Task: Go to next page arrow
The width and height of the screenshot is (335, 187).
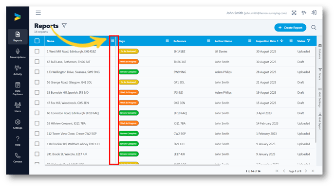Action: click(x=306, y=171)
